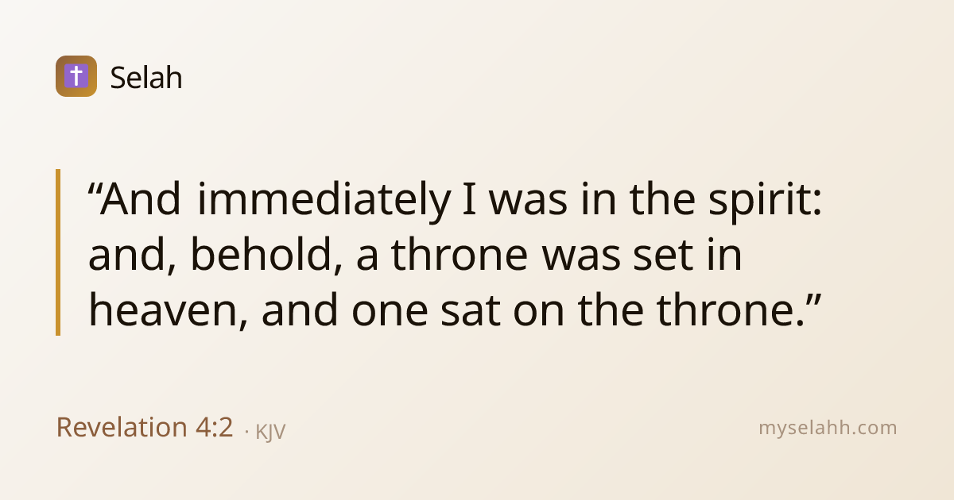Image resolution: width=954 pixels, height=500 pixels.
Task: Click the white cross inside the purple square
Action: 76,76
